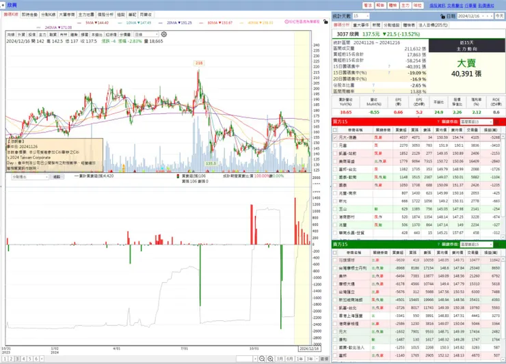The image size is (506, 364).
Task: Click help icon in 買方15 header
Action: click(438, 122)
